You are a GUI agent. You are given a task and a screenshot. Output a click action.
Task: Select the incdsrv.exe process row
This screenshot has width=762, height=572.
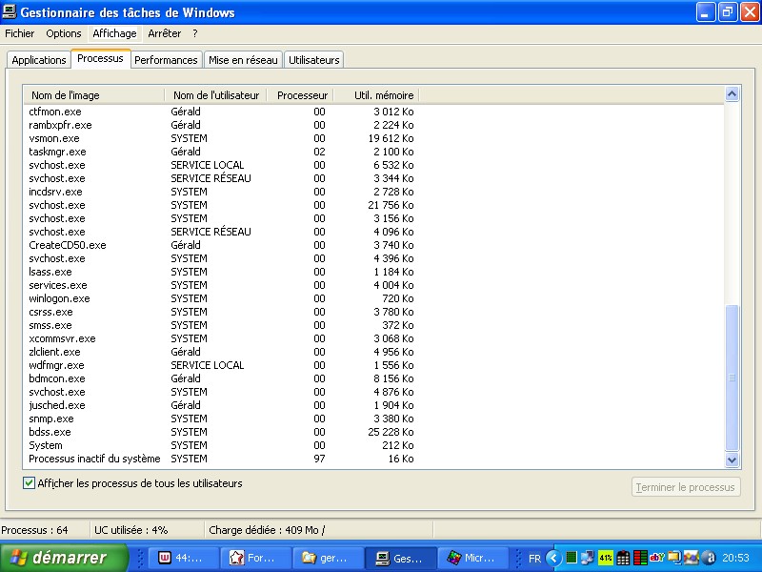pyautogui.click(x=221, y=192)
